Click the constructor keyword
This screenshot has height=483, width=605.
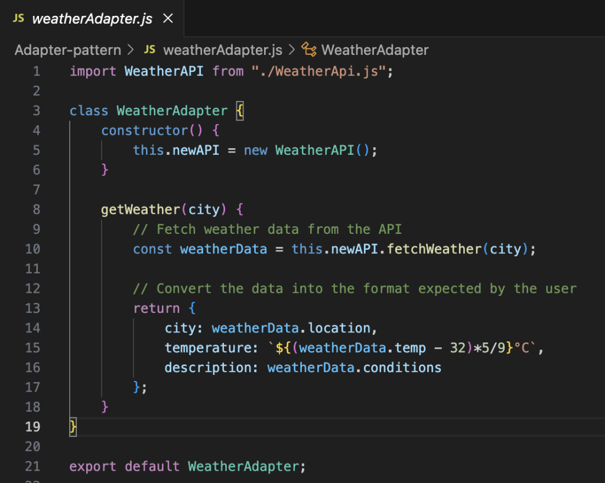pyautogui.click(x=144, y=130)
